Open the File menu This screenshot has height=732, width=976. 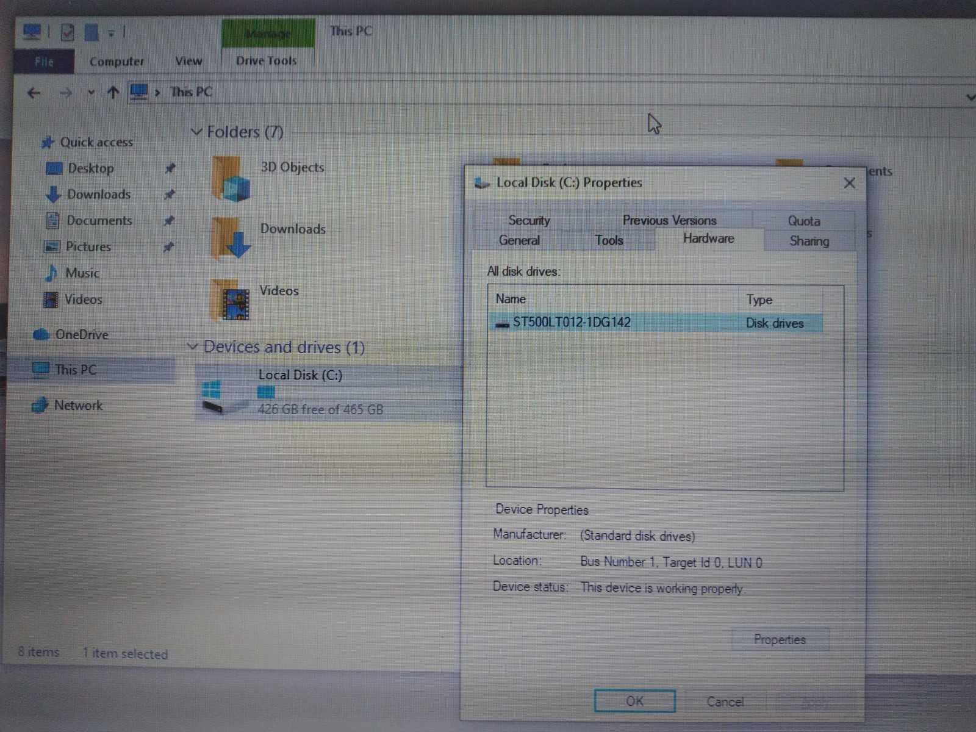pos(44,62)
